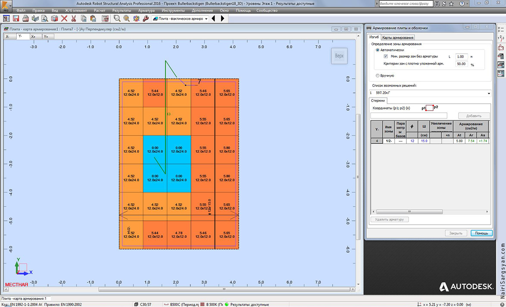Go to previous layout with left arrow
This screenshot has width=506, height=307.
(213, 19)
